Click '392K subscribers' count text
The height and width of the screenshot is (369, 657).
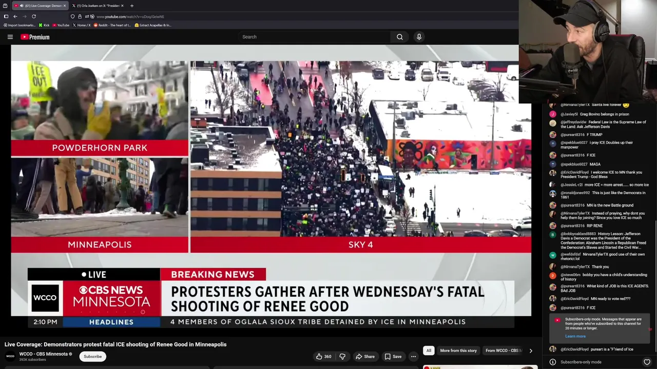coord(33,360)
